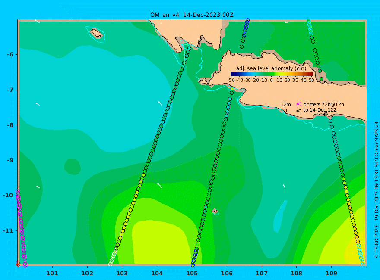Screen dimensions: 380x280
Task: Click the longitude label 103
Action: tap(122, 274)
